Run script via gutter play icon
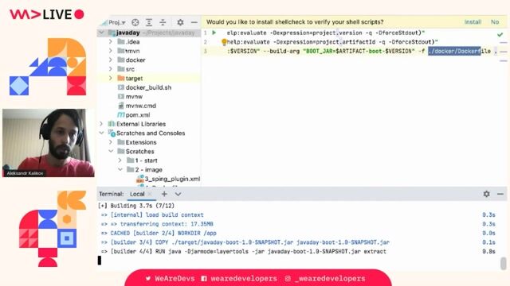 point(214,33)
